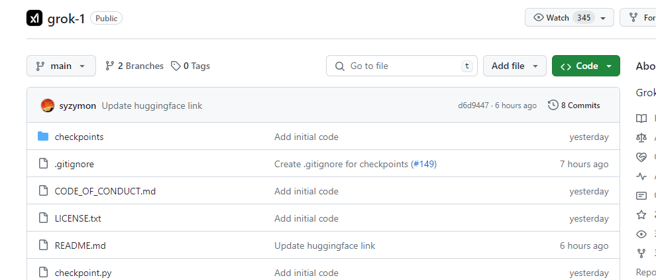Screen dimensions: 656x280
Task: Click the magnifier icon in Go to file
Action: 340,66
